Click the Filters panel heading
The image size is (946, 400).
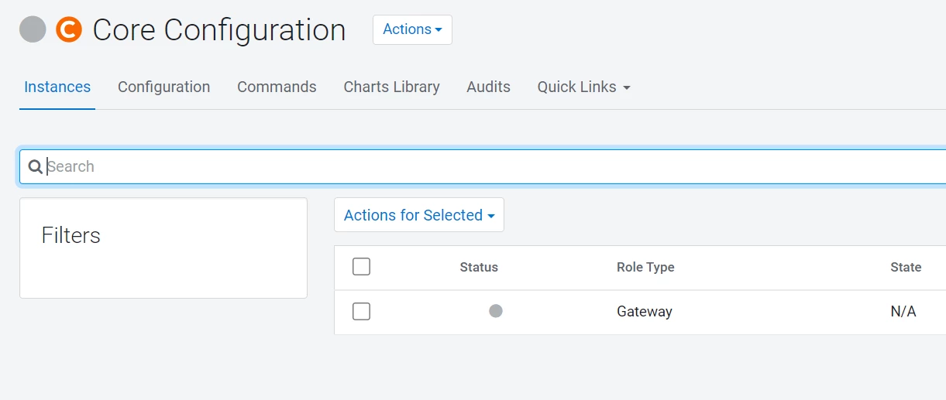pyautogui.click(x=71, y=235)
